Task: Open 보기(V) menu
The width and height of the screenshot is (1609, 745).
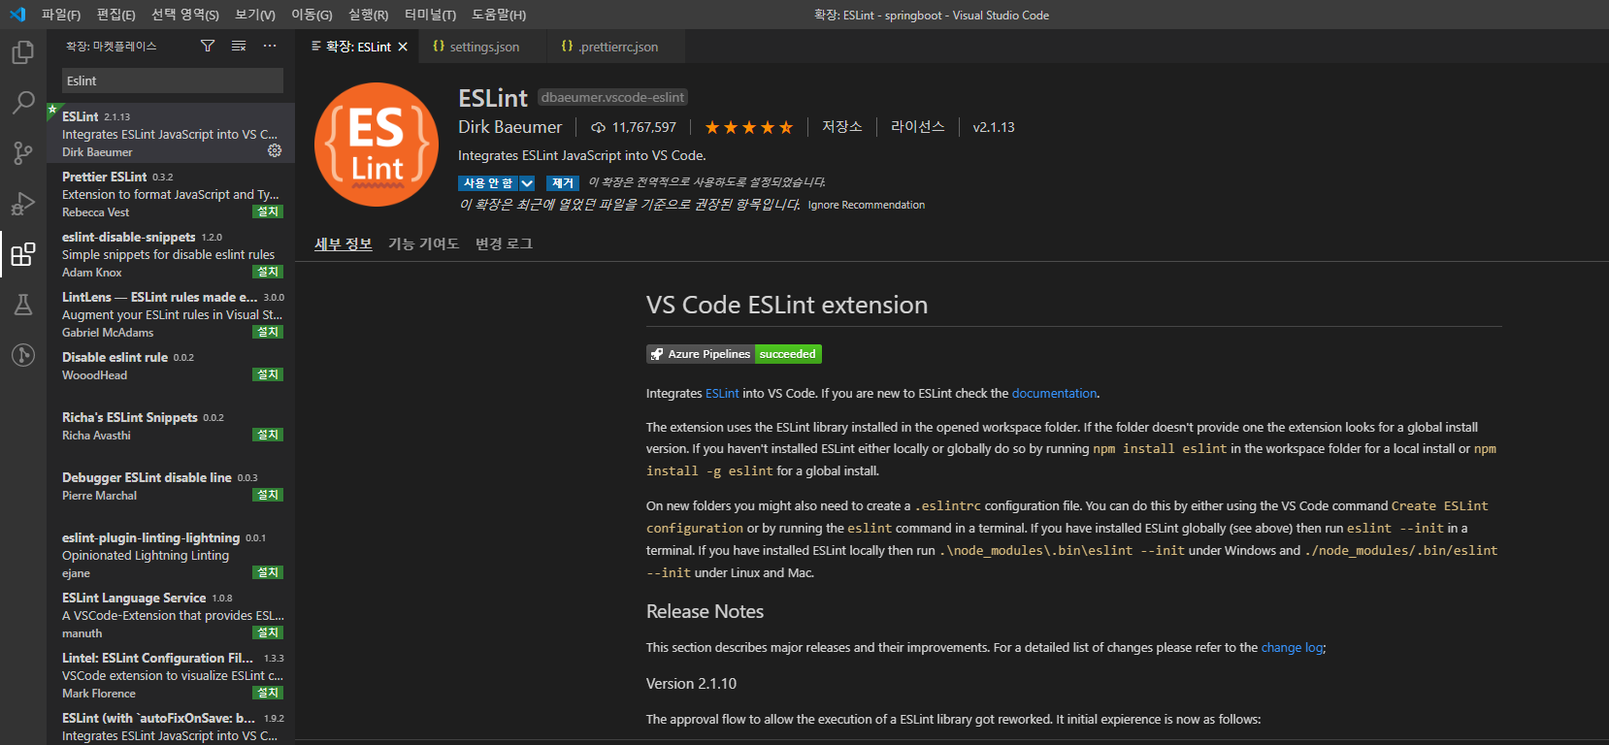Action: click(x=255, y=15)
